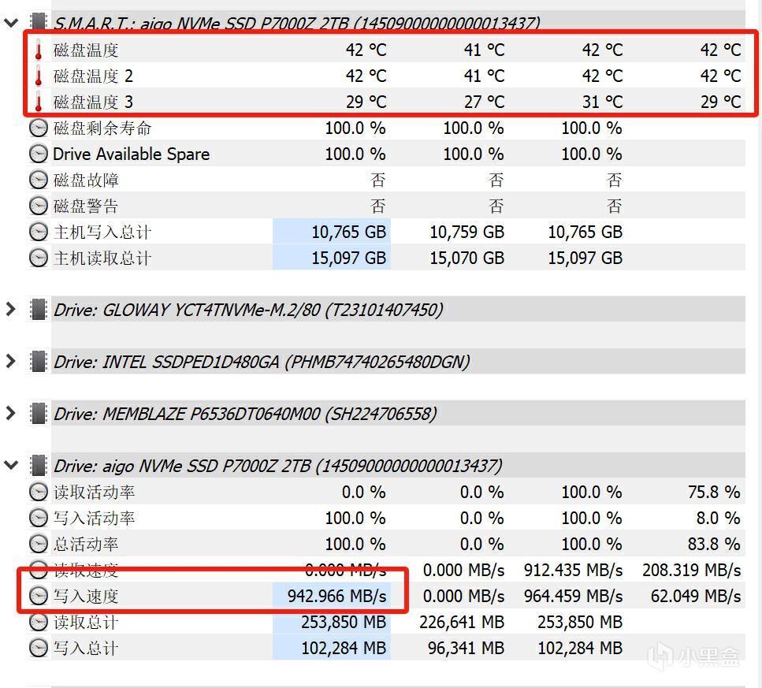Click the value 208.319 MB/s
The height and width of the screenshot is (688, 762).
pos(692,570)
